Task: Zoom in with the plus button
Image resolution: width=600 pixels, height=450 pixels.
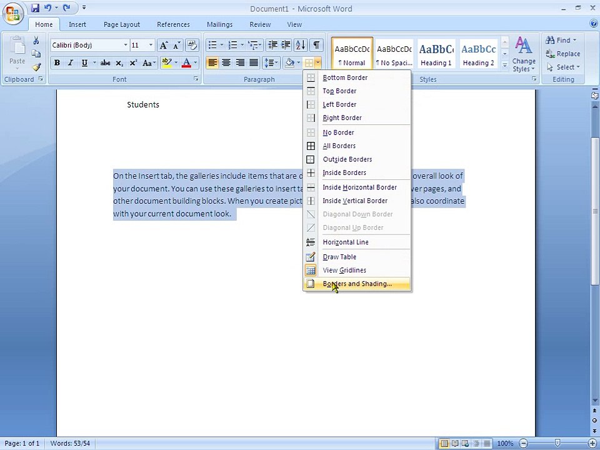Action: tap(592, 444)
